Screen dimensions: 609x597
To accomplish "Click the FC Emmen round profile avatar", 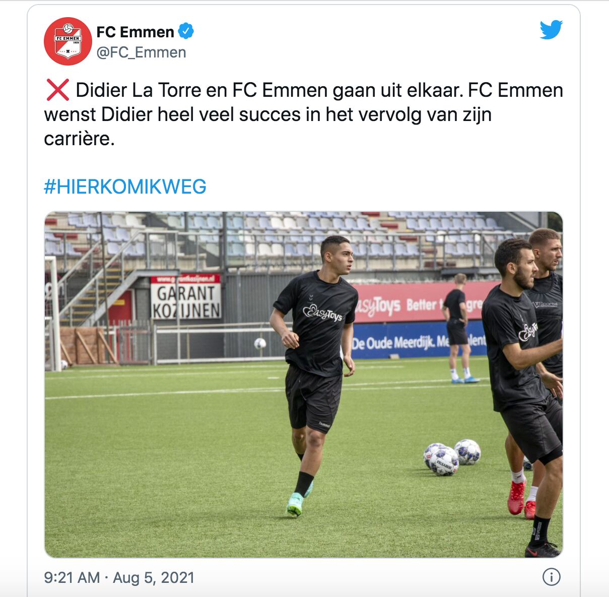I will coord(67,41).
